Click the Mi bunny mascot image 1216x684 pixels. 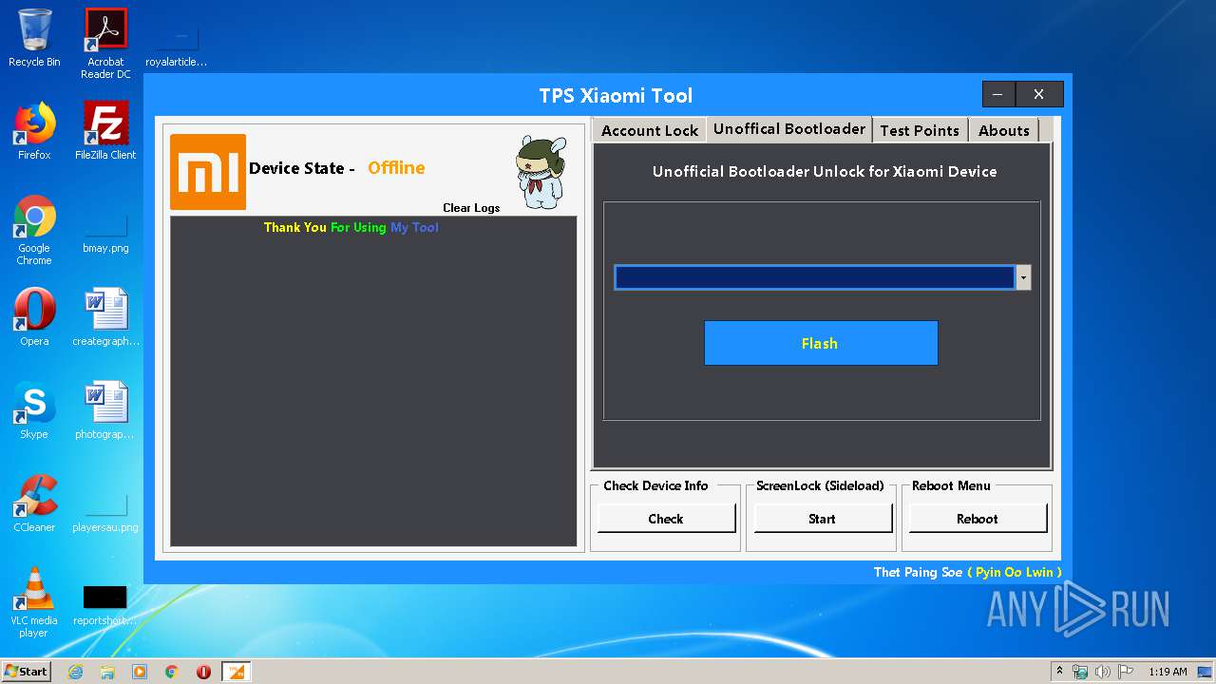click(x=540, y=172)
